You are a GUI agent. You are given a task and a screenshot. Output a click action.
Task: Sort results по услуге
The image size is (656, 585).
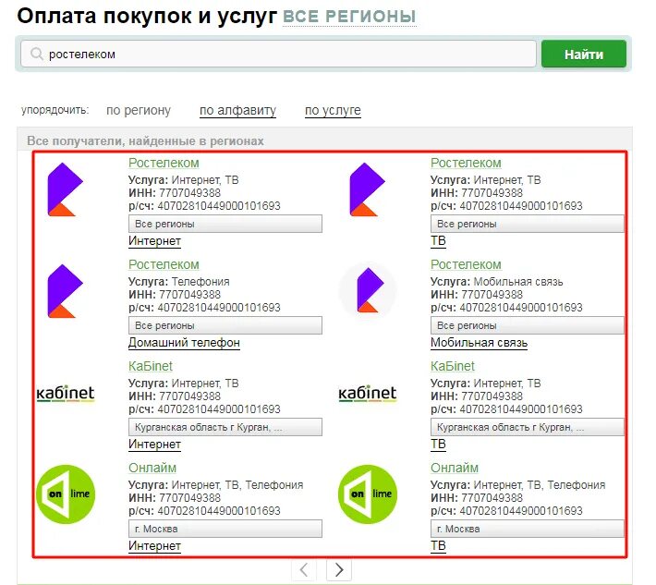333,110
